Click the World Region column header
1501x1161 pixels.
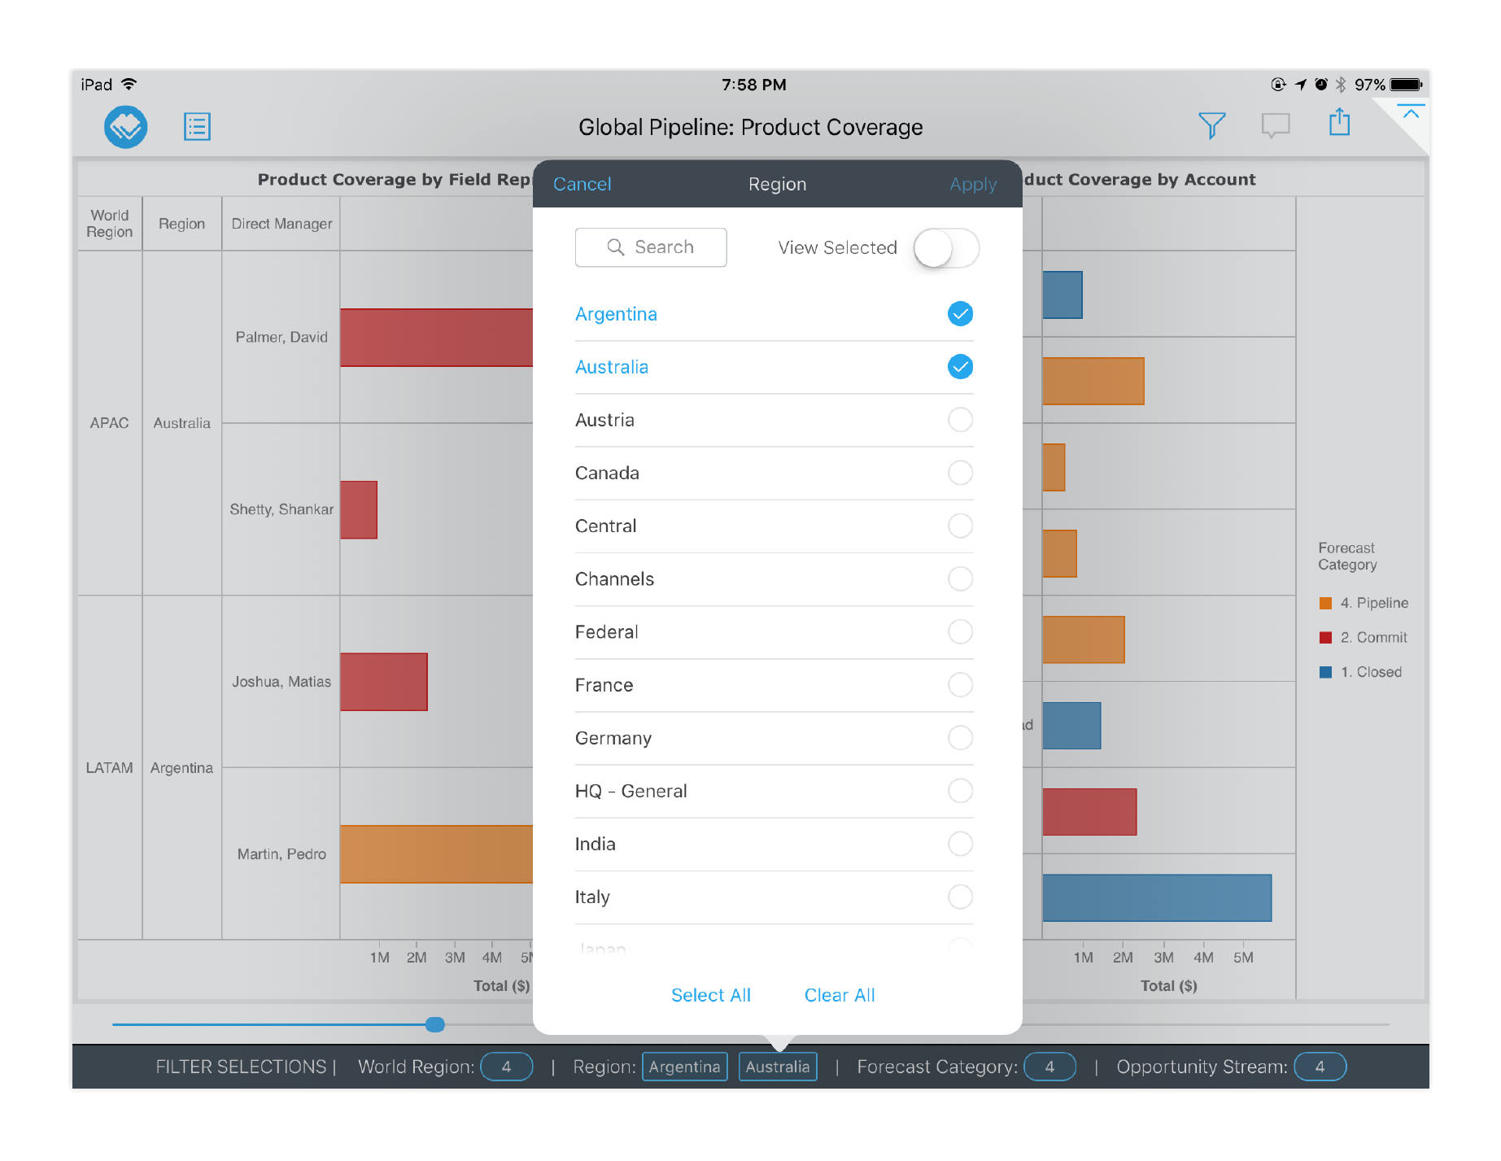pyautogui.click(x=110, y=224)
